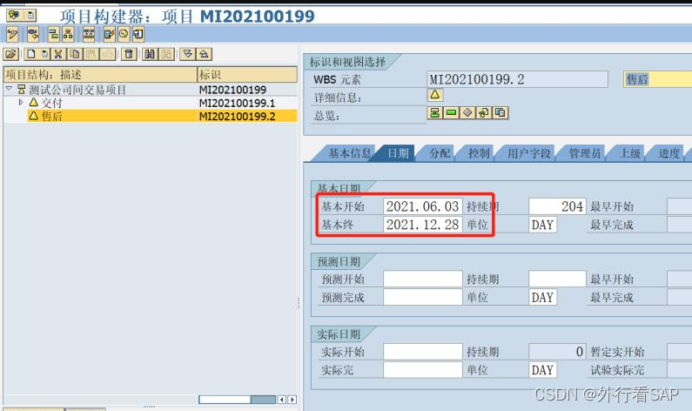
Task: Click the cut scissors icon
Action: 57,54
